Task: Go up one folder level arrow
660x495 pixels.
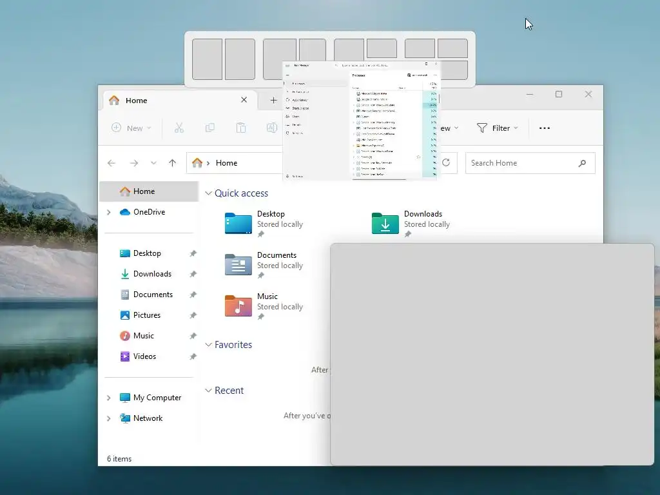Action: point(172,163)
